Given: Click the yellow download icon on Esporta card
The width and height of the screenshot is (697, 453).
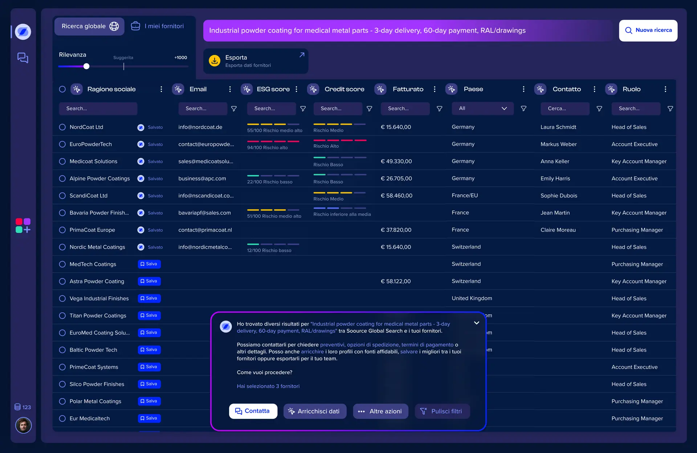Looking at the screenshot, I should (214, 61).
